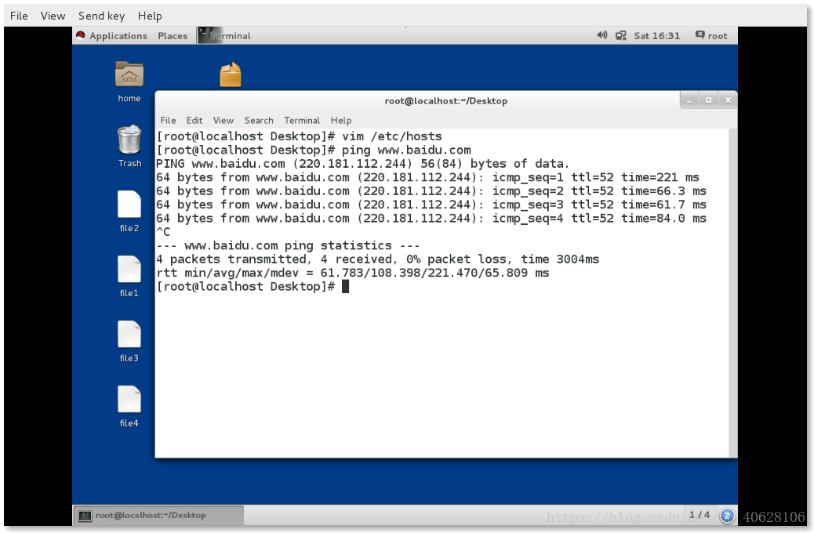
Task: Click the 1/4 workspace switcher
Action: [x=700, y=515]
